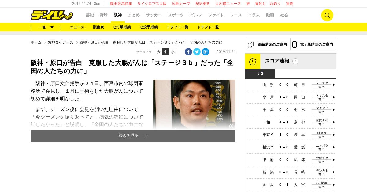This screenshot has width=367, height=192.
Task: Click the 電子版購読のご案内 button
Action: [313, 44]
